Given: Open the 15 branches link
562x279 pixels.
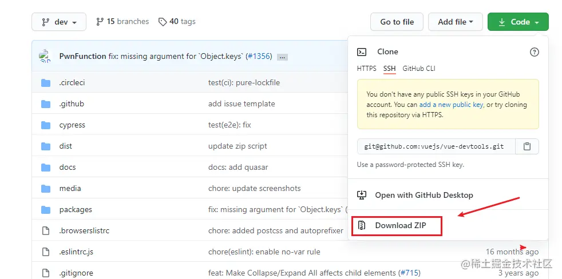Looking at the screenshot, I should 122,22.
